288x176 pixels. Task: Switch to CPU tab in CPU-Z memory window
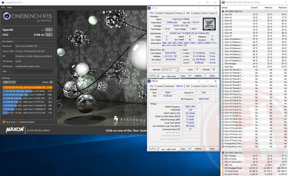pos(152,86)
